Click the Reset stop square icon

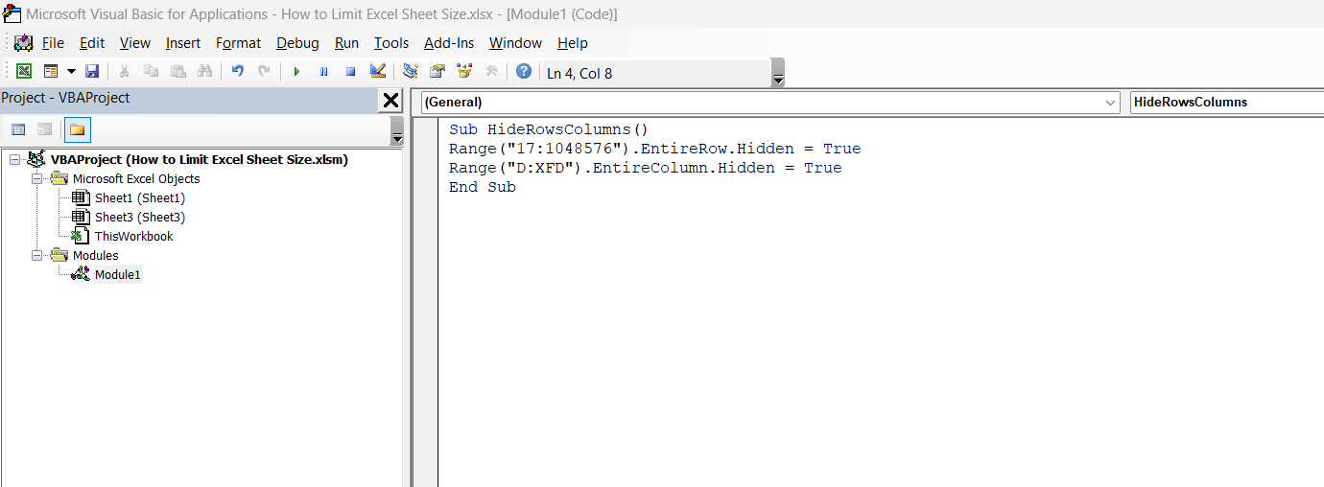pos(350,72)
